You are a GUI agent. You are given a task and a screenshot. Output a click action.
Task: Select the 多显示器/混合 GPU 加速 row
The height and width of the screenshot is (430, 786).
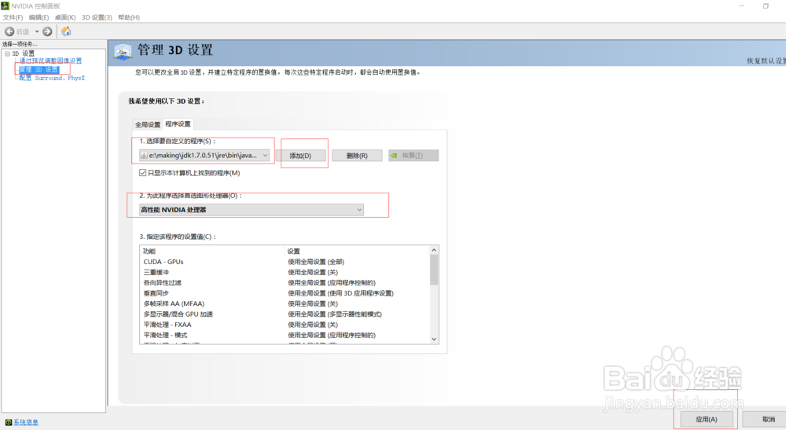285,314
